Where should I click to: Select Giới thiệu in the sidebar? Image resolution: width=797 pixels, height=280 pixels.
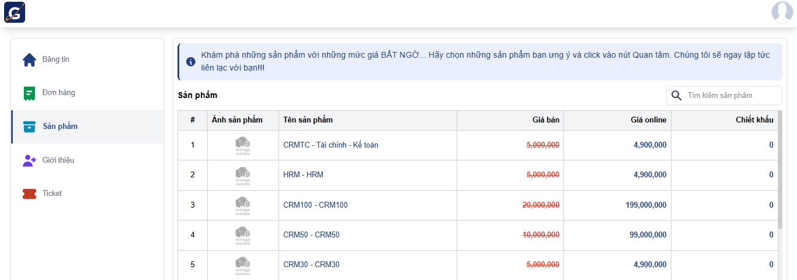58,160
